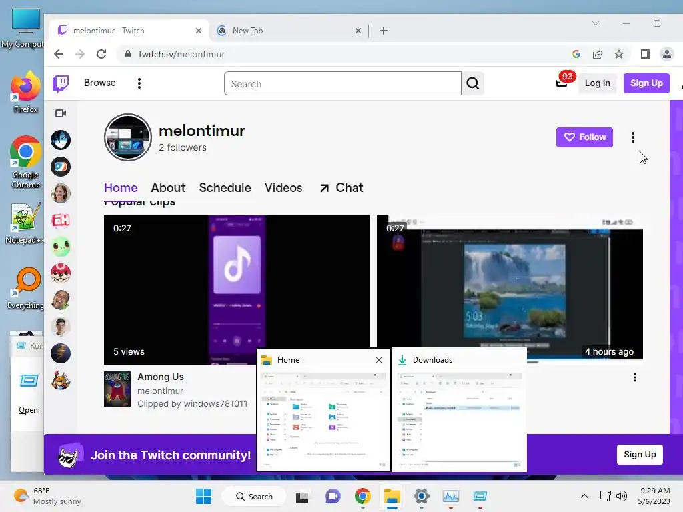Viewport: 683px width, 512px height.
Task: Open Chrome side panel icon
Action: coord(646,54)
